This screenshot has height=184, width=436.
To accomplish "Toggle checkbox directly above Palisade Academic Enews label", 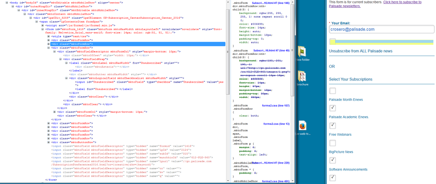I will coord(333,108).
